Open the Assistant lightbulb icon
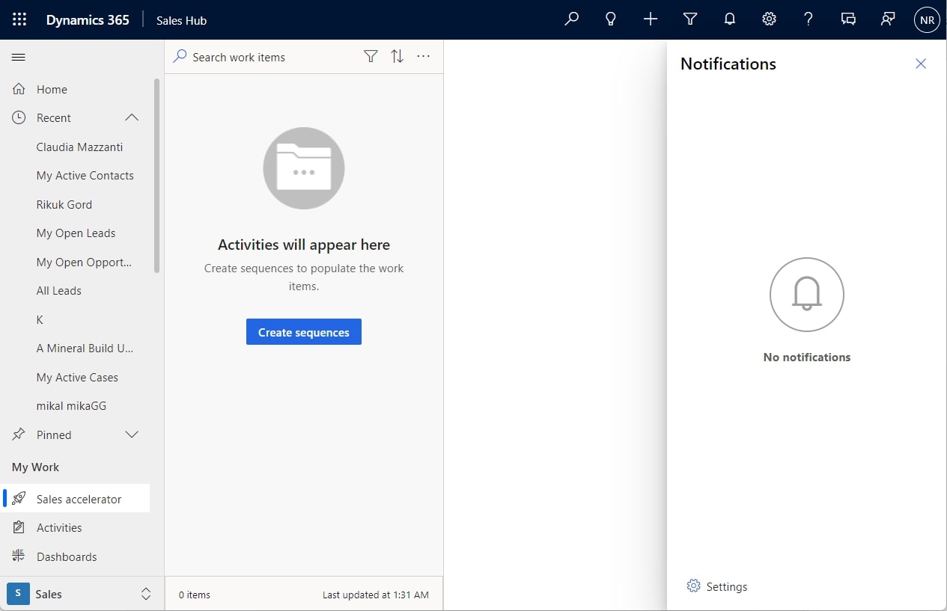 pos(611,19)
